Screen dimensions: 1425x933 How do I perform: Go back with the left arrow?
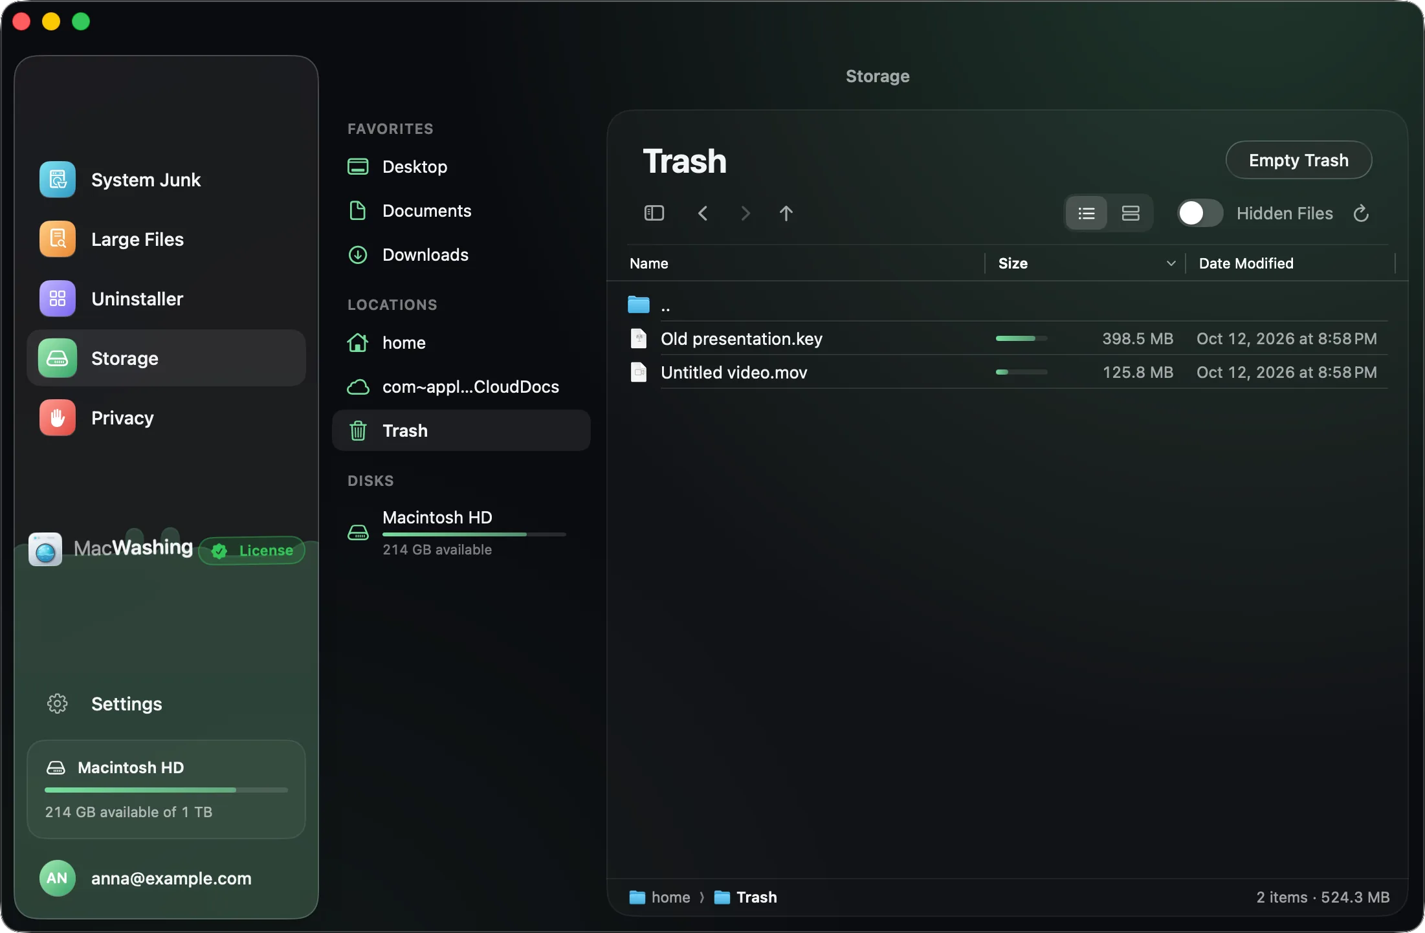click(x=703, y=213)
